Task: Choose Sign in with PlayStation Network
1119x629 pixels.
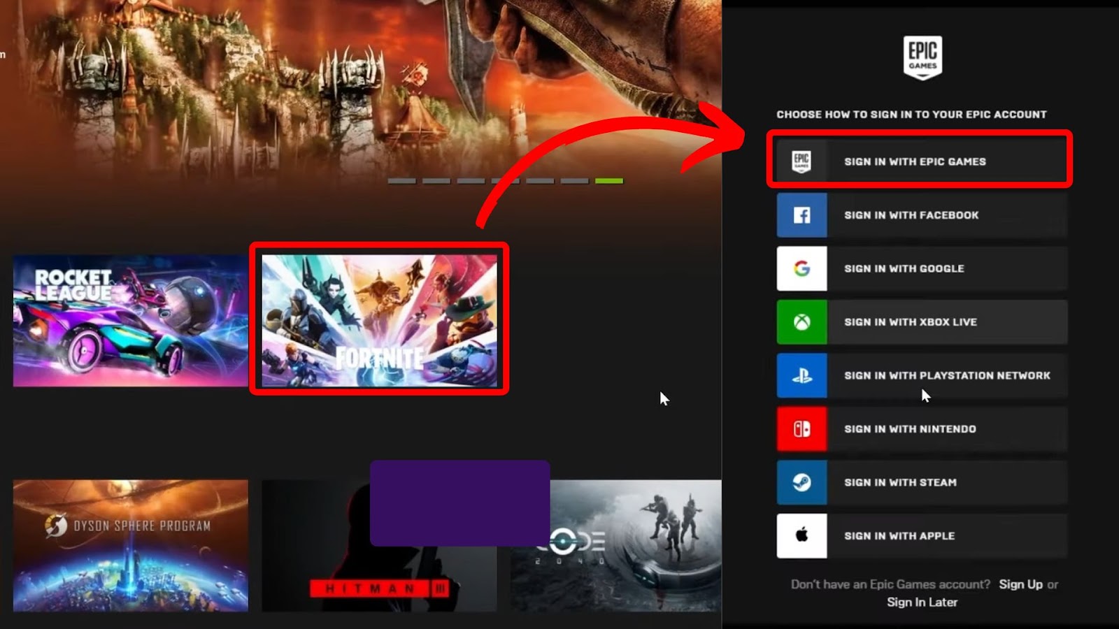Action: click(922, 375)
